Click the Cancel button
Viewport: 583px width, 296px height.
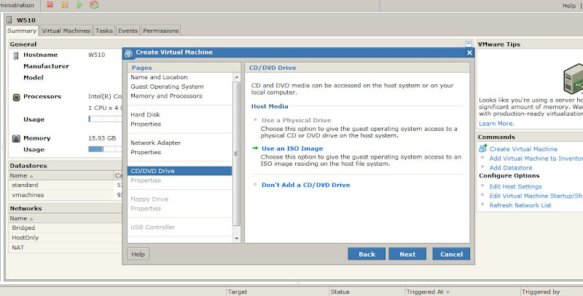(451, 254)
